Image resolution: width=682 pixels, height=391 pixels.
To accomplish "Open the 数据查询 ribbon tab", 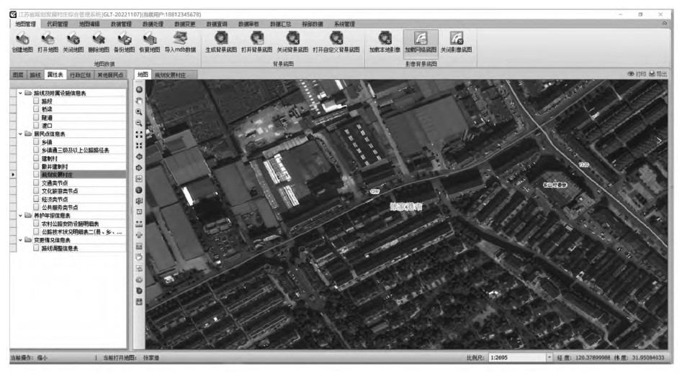I will (x=216, y=24).
